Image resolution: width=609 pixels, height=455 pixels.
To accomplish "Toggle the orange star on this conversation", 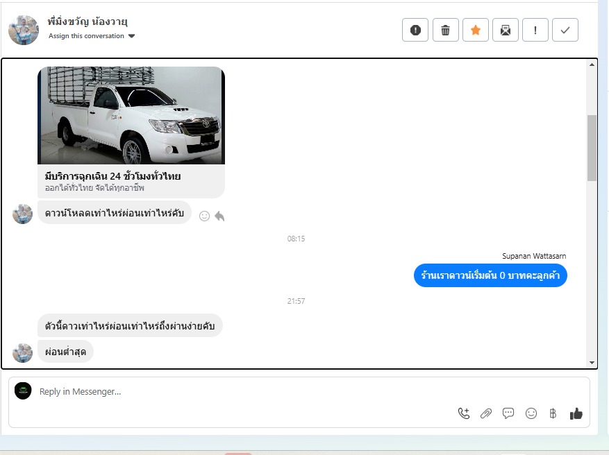I will click(476, 30).
